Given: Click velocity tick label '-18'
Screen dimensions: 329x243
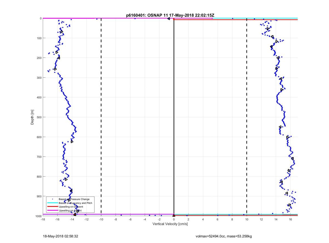Looking at the screenshot, I should [43, 219].
